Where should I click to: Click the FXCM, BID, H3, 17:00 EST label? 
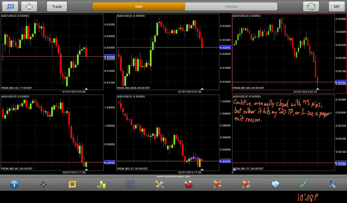click(x=16, y=88)
